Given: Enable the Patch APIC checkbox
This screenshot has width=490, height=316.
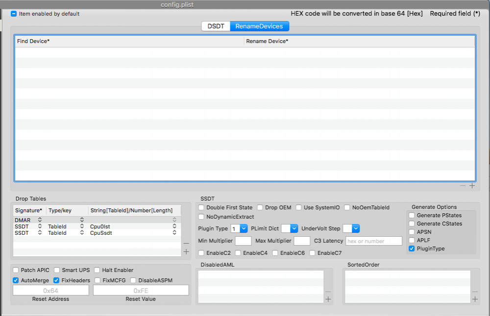Looking at the screenshot, I should point(16,270).
